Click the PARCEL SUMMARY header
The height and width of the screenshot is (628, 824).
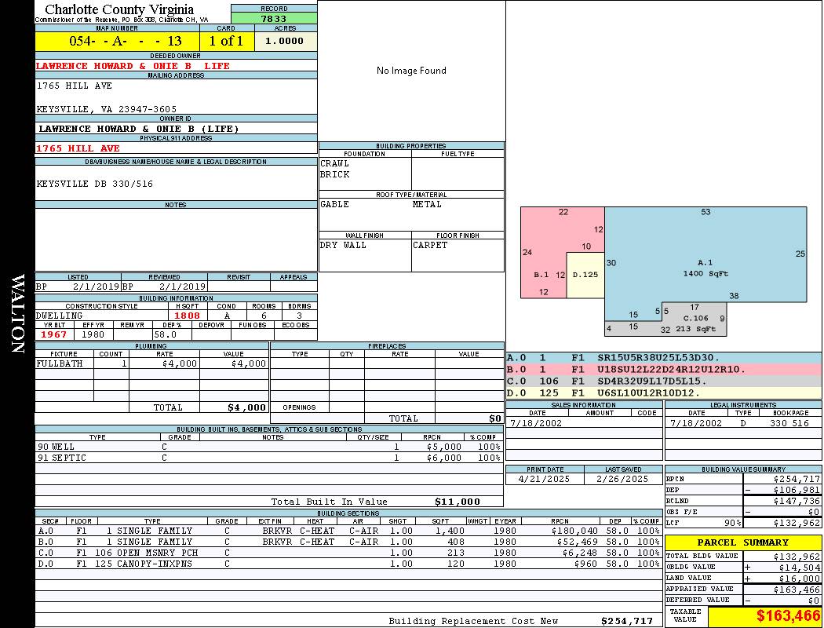click(x=742, y=543)
